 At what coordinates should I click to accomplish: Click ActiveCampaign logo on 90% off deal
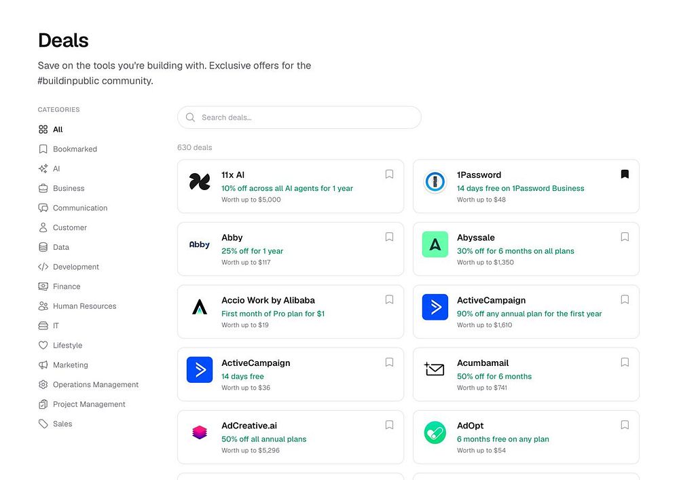(x=435, y=307)
